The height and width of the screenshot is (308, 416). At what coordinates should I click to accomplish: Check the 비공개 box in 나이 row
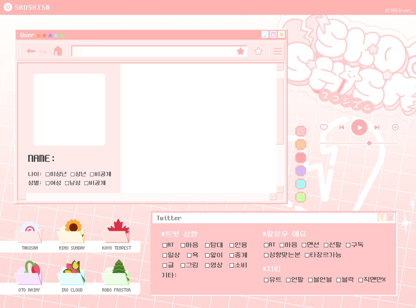[x=92, y=174]
